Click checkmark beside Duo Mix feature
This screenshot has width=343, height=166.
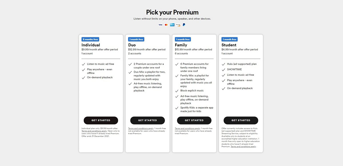130,72
